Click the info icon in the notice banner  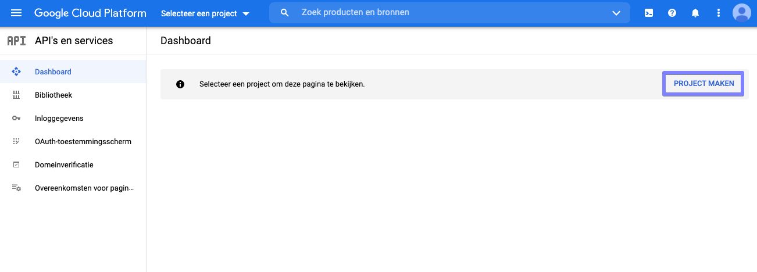point(180,84)
